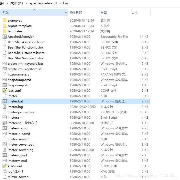This screenshot has height=180, width=180.
Task: Click the jmeterw.cmd script icon
Action: tap(5, 160)
